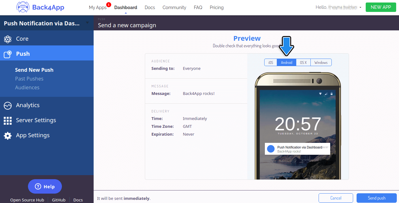Image resolution: width=399 pixels, height=203 pixels.
Task: Click the Server Settings grid icon
Action: point(8,120)
